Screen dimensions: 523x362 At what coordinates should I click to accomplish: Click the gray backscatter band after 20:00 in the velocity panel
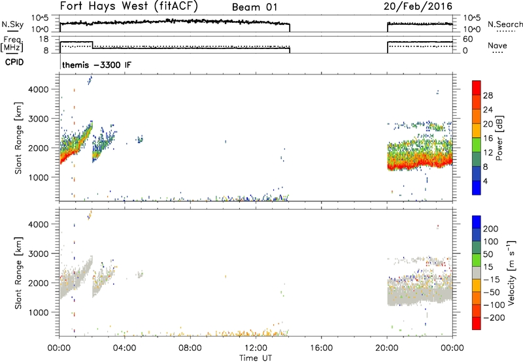point(420,295)
